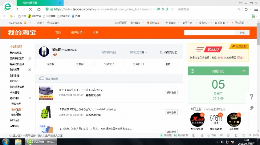The image size is (260, 145).
Task: Click the Weibo icon under username
Action: [x=55, y=54]
